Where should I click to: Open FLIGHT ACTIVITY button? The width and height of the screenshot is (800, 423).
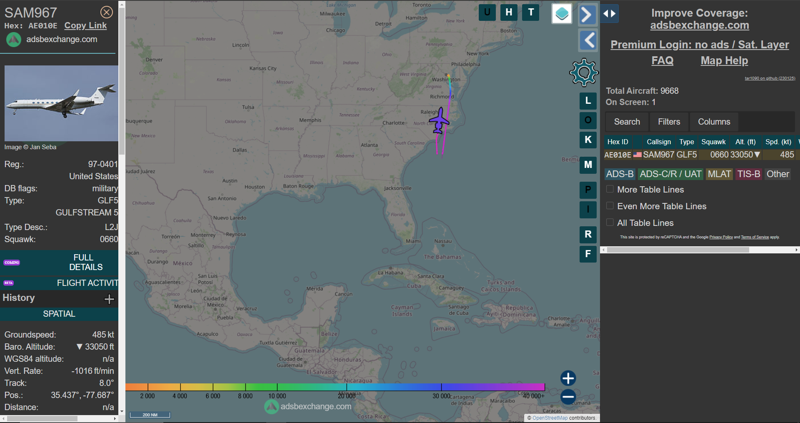59,283
